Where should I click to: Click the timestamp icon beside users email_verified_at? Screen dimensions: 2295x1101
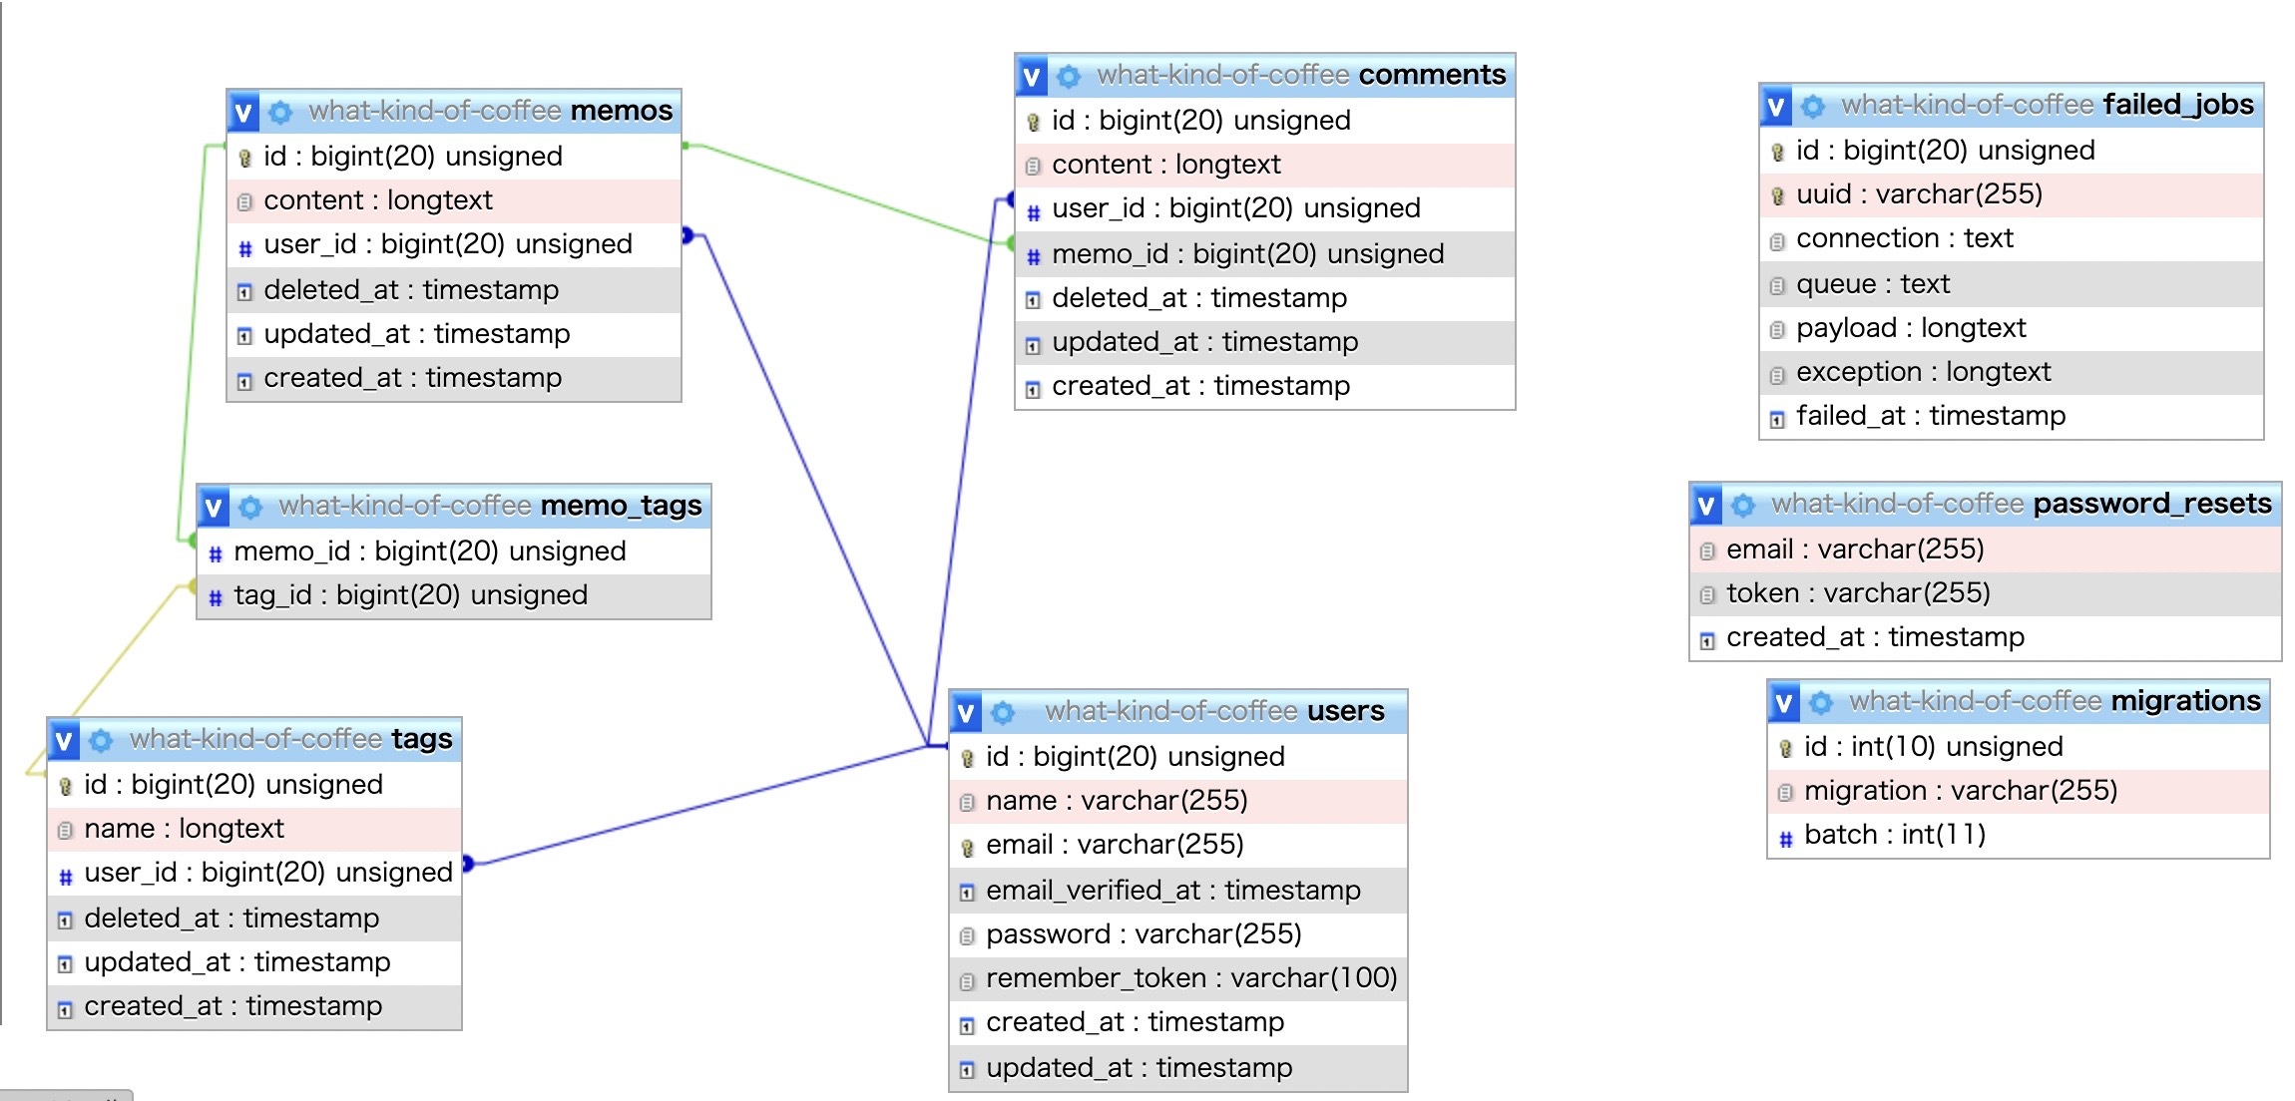[x=967, y=893]
